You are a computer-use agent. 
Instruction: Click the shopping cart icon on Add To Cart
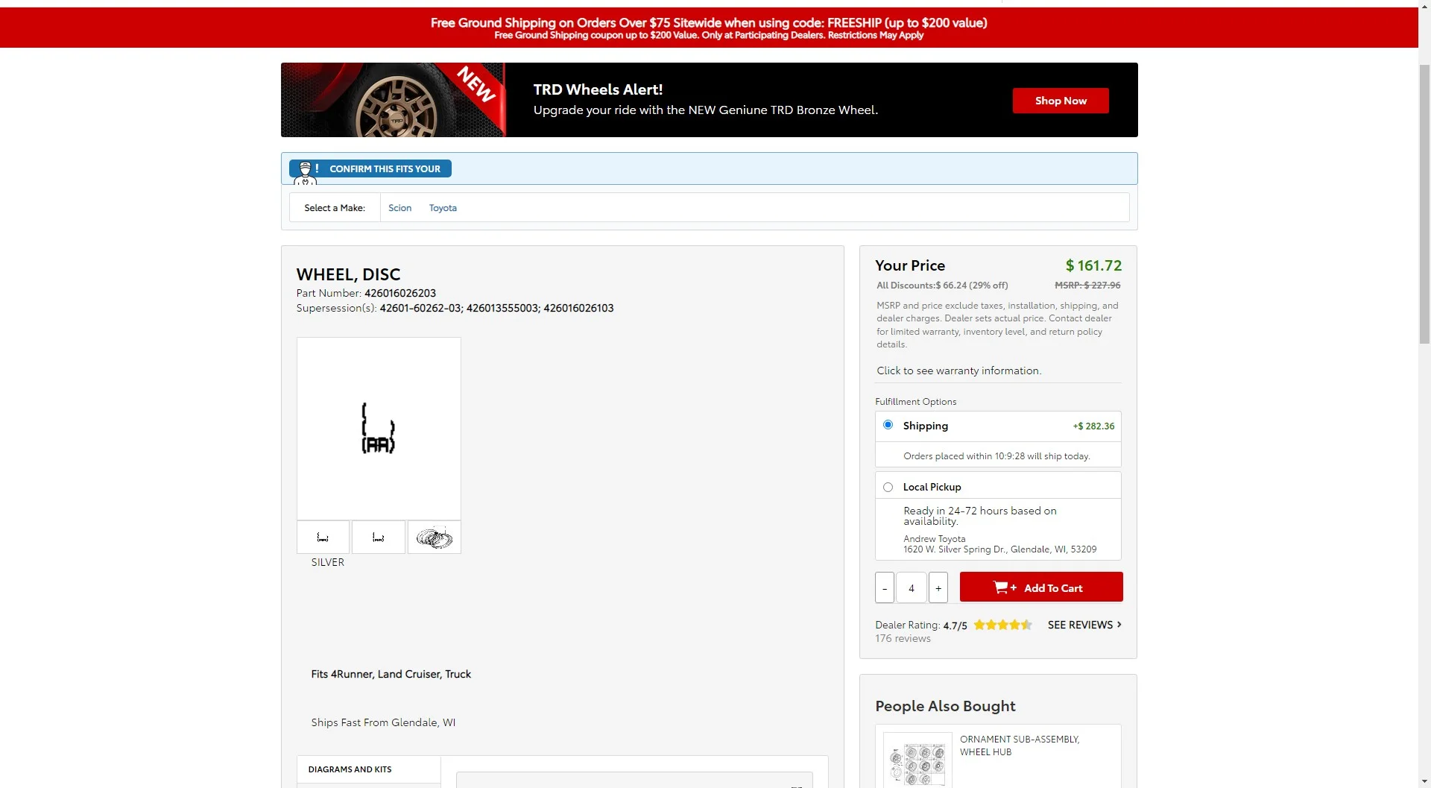1001,587
